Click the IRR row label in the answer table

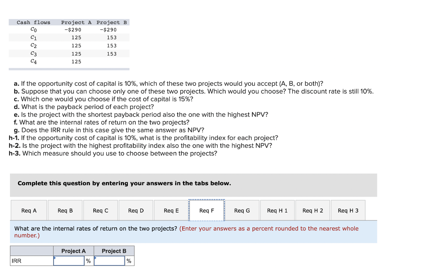click(17, 261)
